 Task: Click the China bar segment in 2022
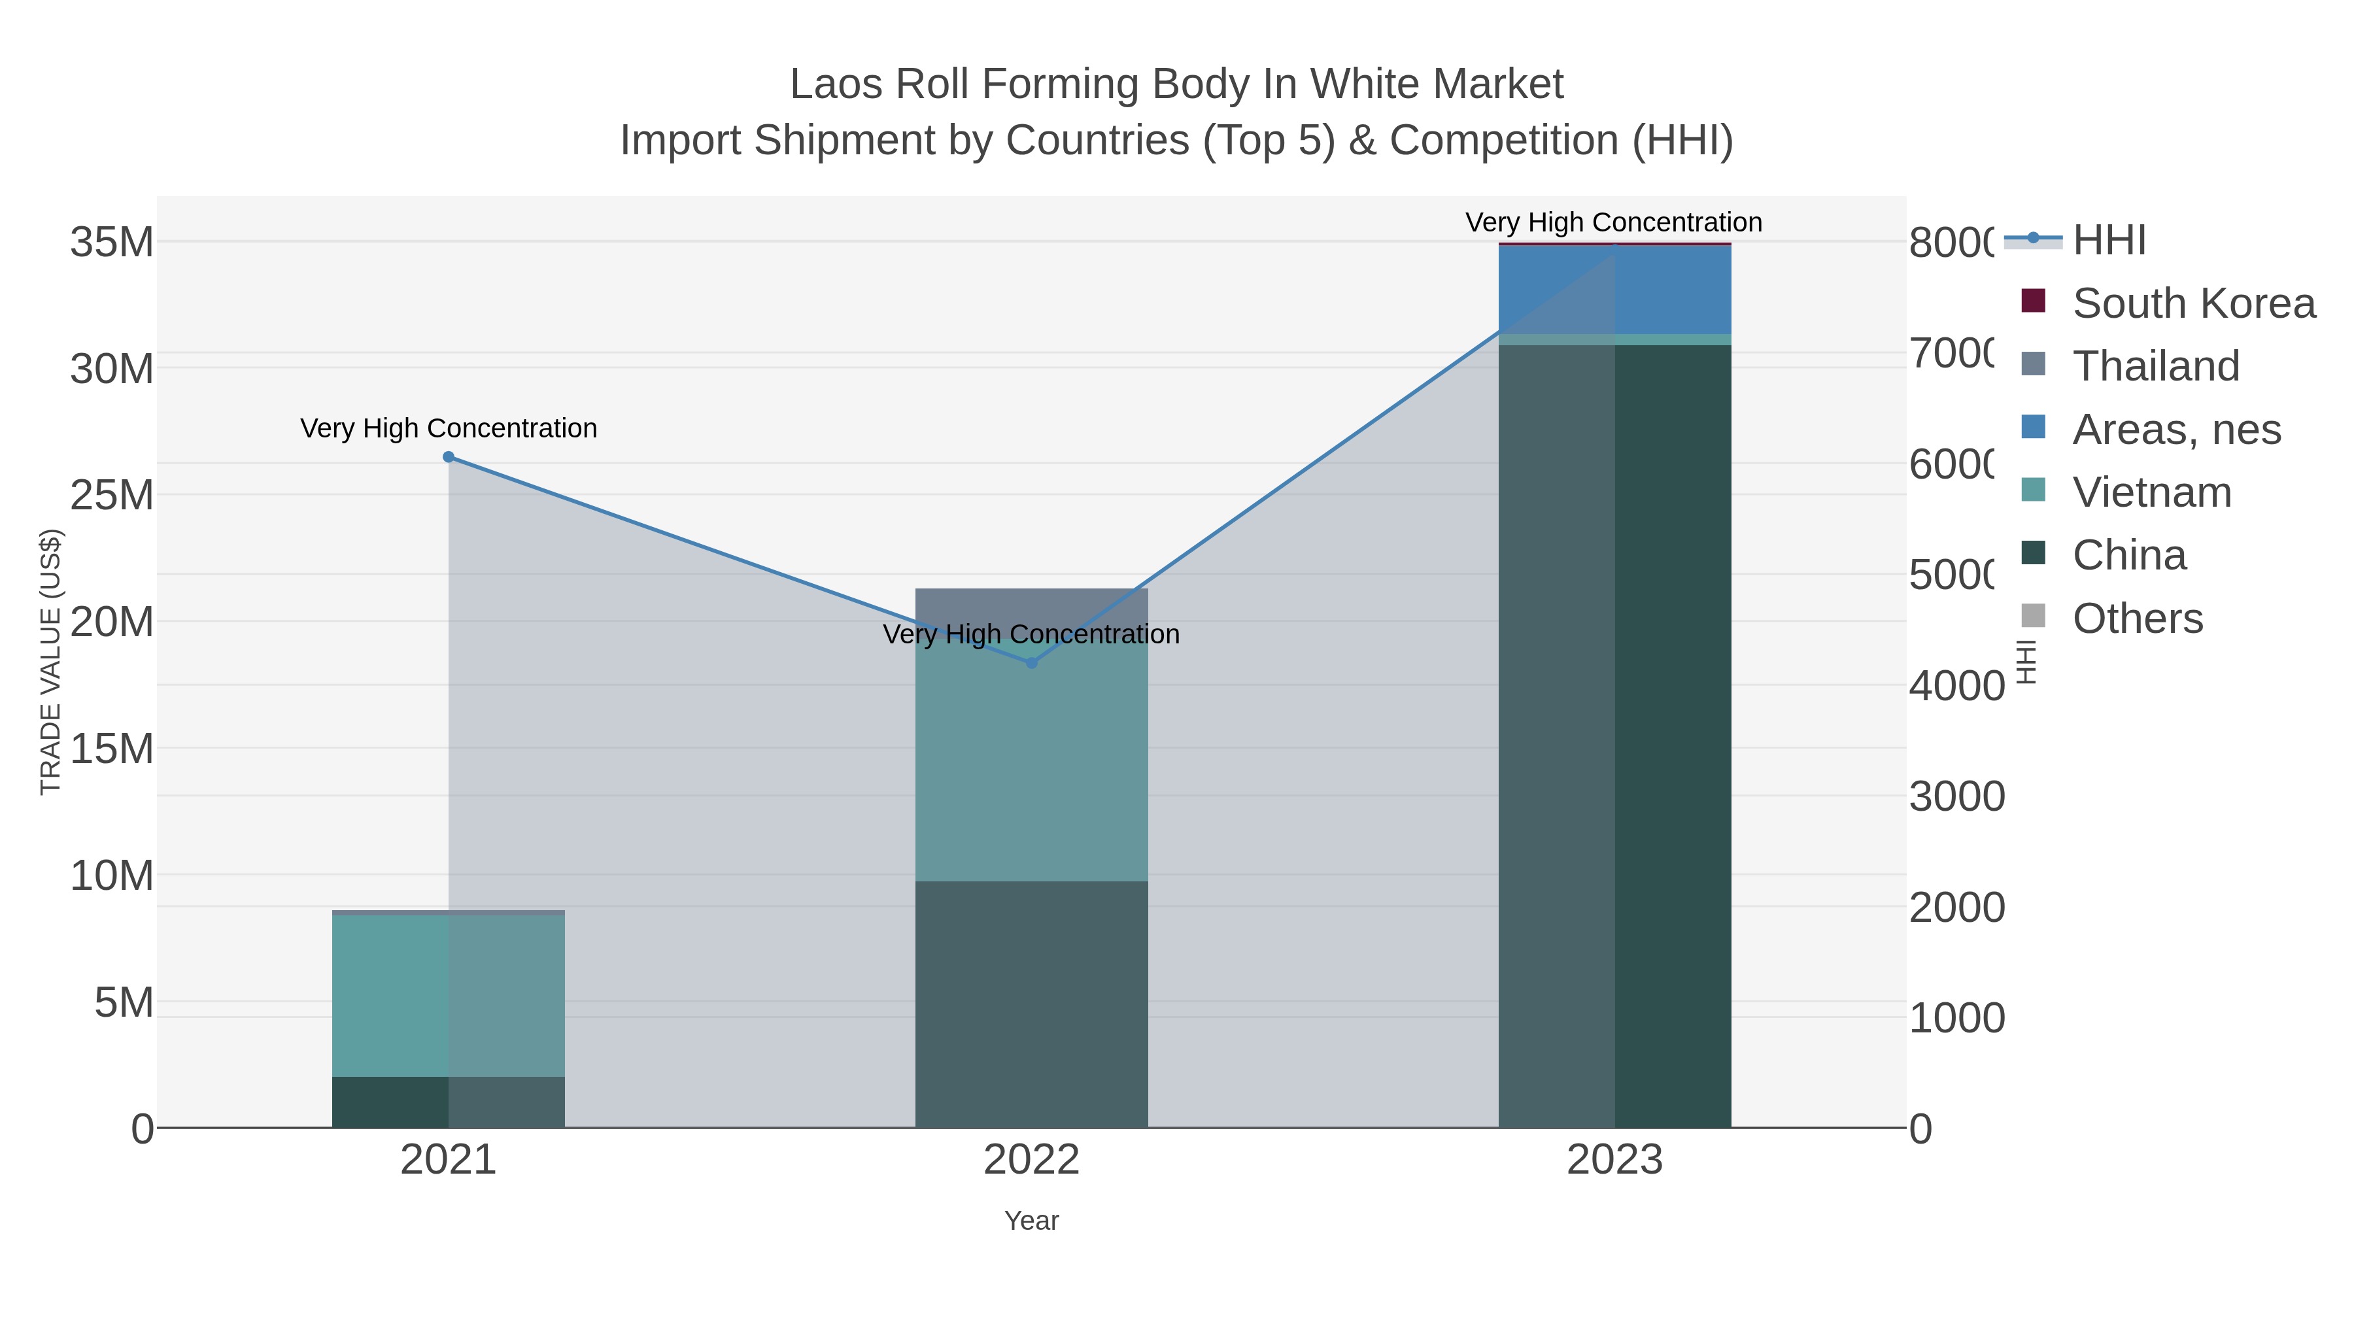pyautogui.click(x=1032, y=1004)
